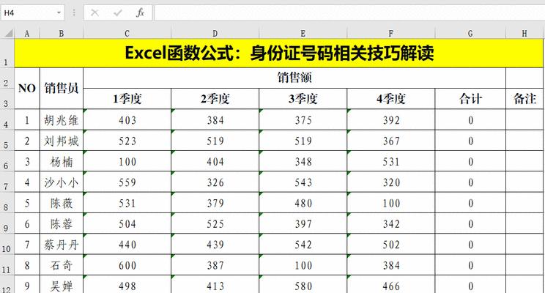
Task: Select the name cell '石奇'
Action: pyautogui.click(x=62, y=265)
